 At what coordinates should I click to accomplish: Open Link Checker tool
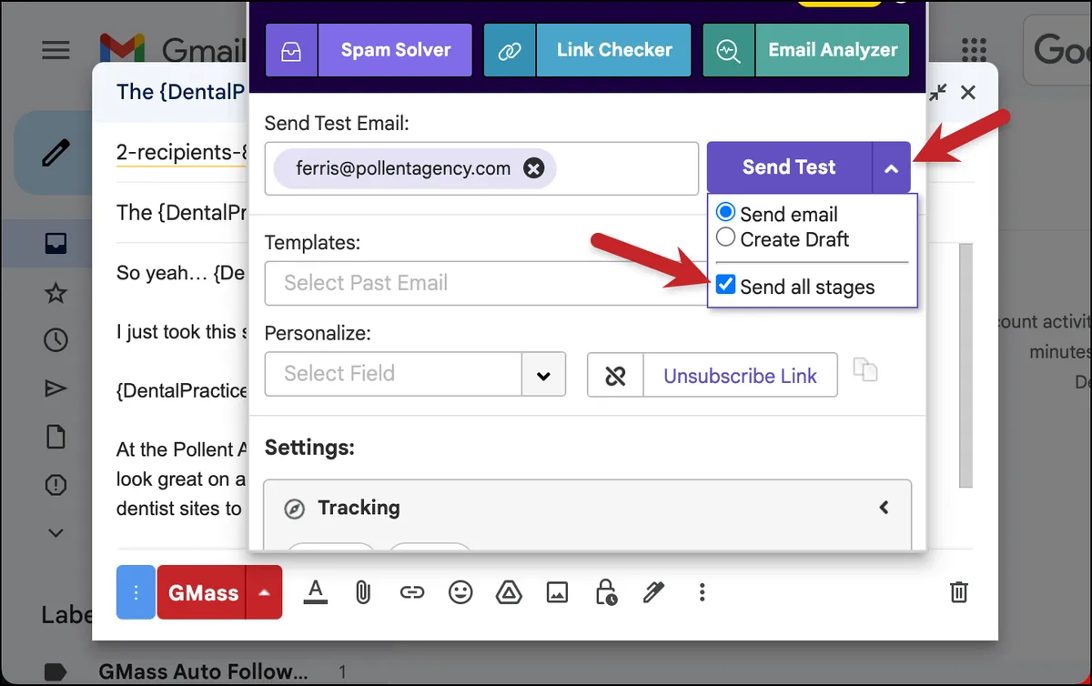[x=614, y=50]
